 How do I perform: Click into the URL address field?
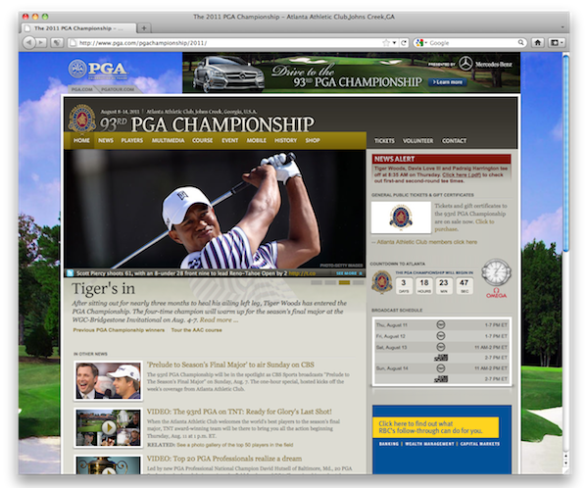225,43
